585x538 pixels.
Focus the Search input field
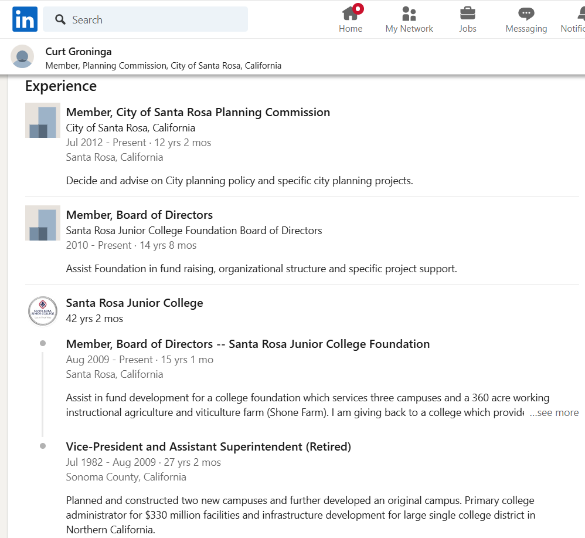(x=145, y=19)
